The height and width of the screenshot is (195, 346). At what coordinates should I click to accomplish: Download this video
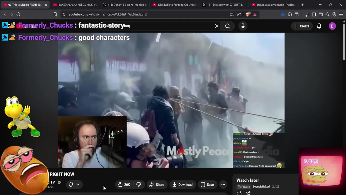(182, 185)
